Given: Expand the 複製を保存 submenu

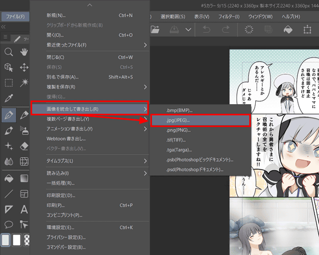Looking at the screenshot, I should tap(145, 87).
